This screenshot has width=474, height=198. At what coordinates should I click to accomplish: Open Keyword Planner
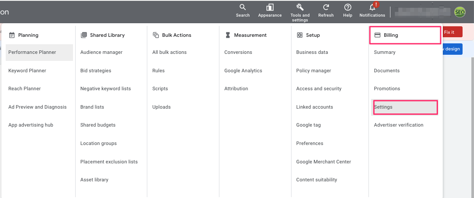[x=27, y=71]
